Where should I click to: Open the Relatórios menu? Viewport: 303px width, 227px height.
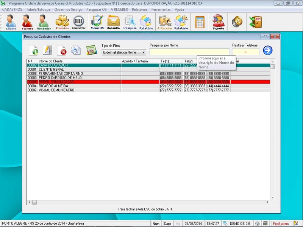click(139, 9)
